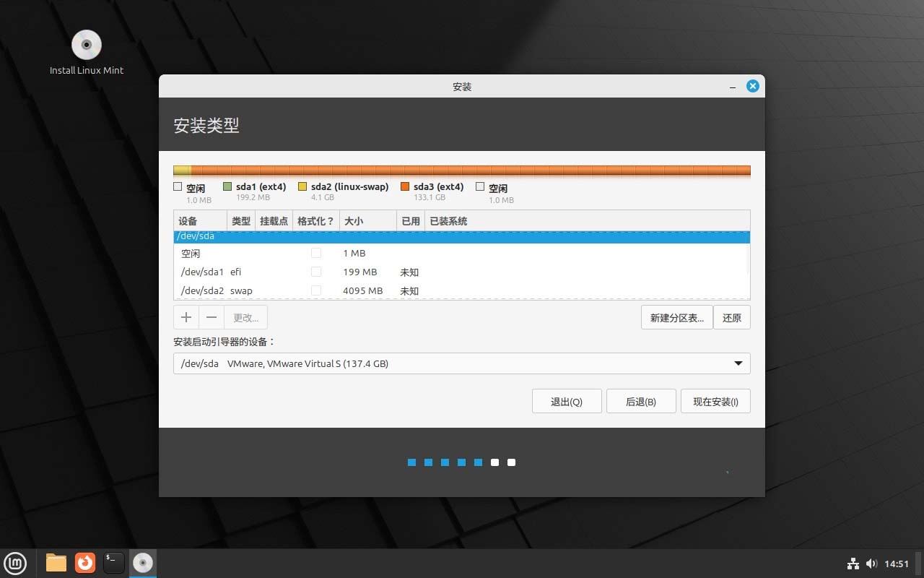Open the boot loader device dropdown
The image size is (924, 578).
(x=738, y=363)
